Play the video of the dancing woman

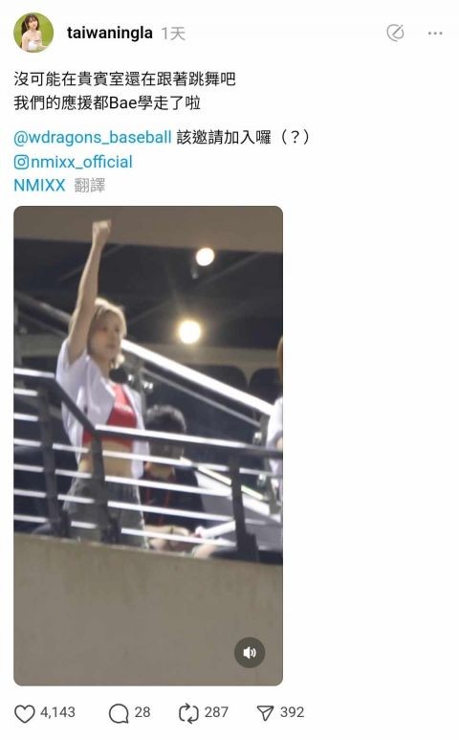[x=148, y=445]
